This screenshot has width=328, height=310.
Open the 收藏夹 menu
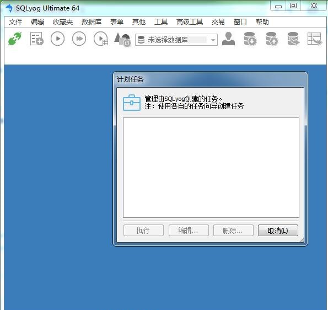[x=63, y=22]
